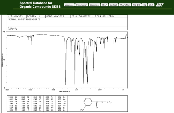Select the C8H7NO4 formula text
This screenshot has height=113, width=174.
(12, 28)
